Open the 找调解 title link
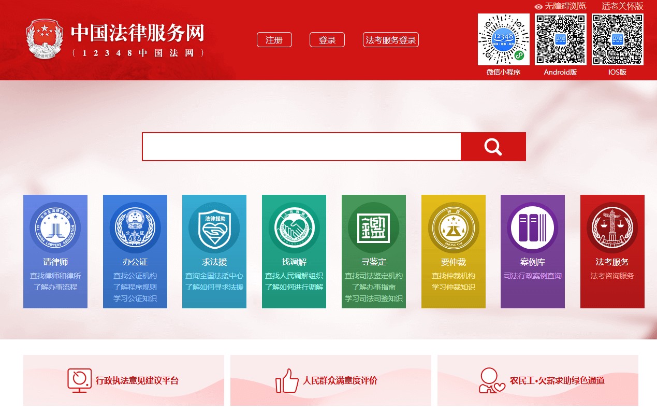Viewport: 657px width, 413px height. click(x=294, y=262)
